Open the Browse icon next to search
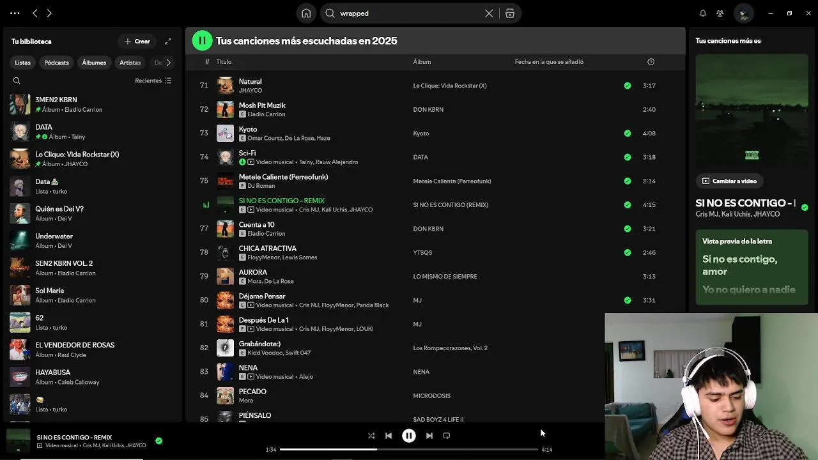This screenshot has height=460, width=818. pos(510,13)
